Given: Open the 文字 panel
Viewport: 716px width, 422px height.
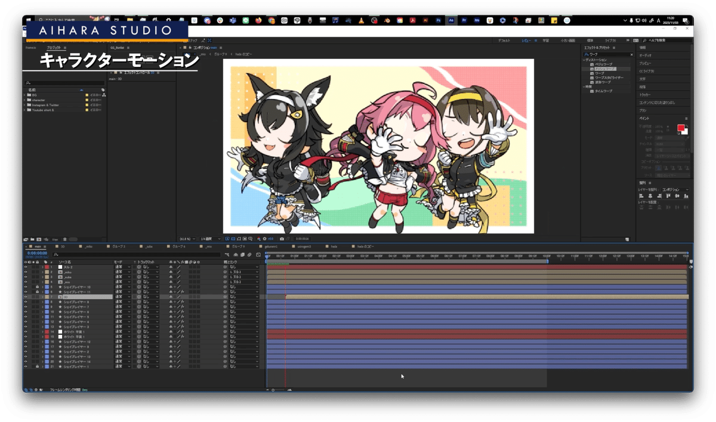Looking at the screenshot, I should [643, 79].
